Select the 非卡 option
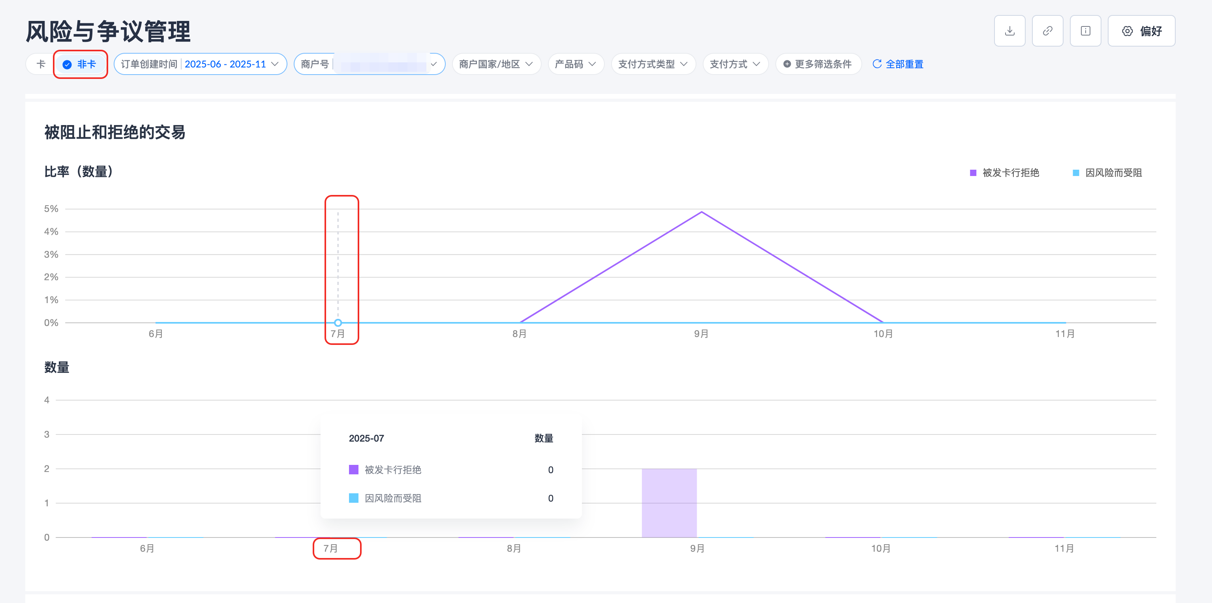This screenshot has height=603, width=1212. pos(86,64)
